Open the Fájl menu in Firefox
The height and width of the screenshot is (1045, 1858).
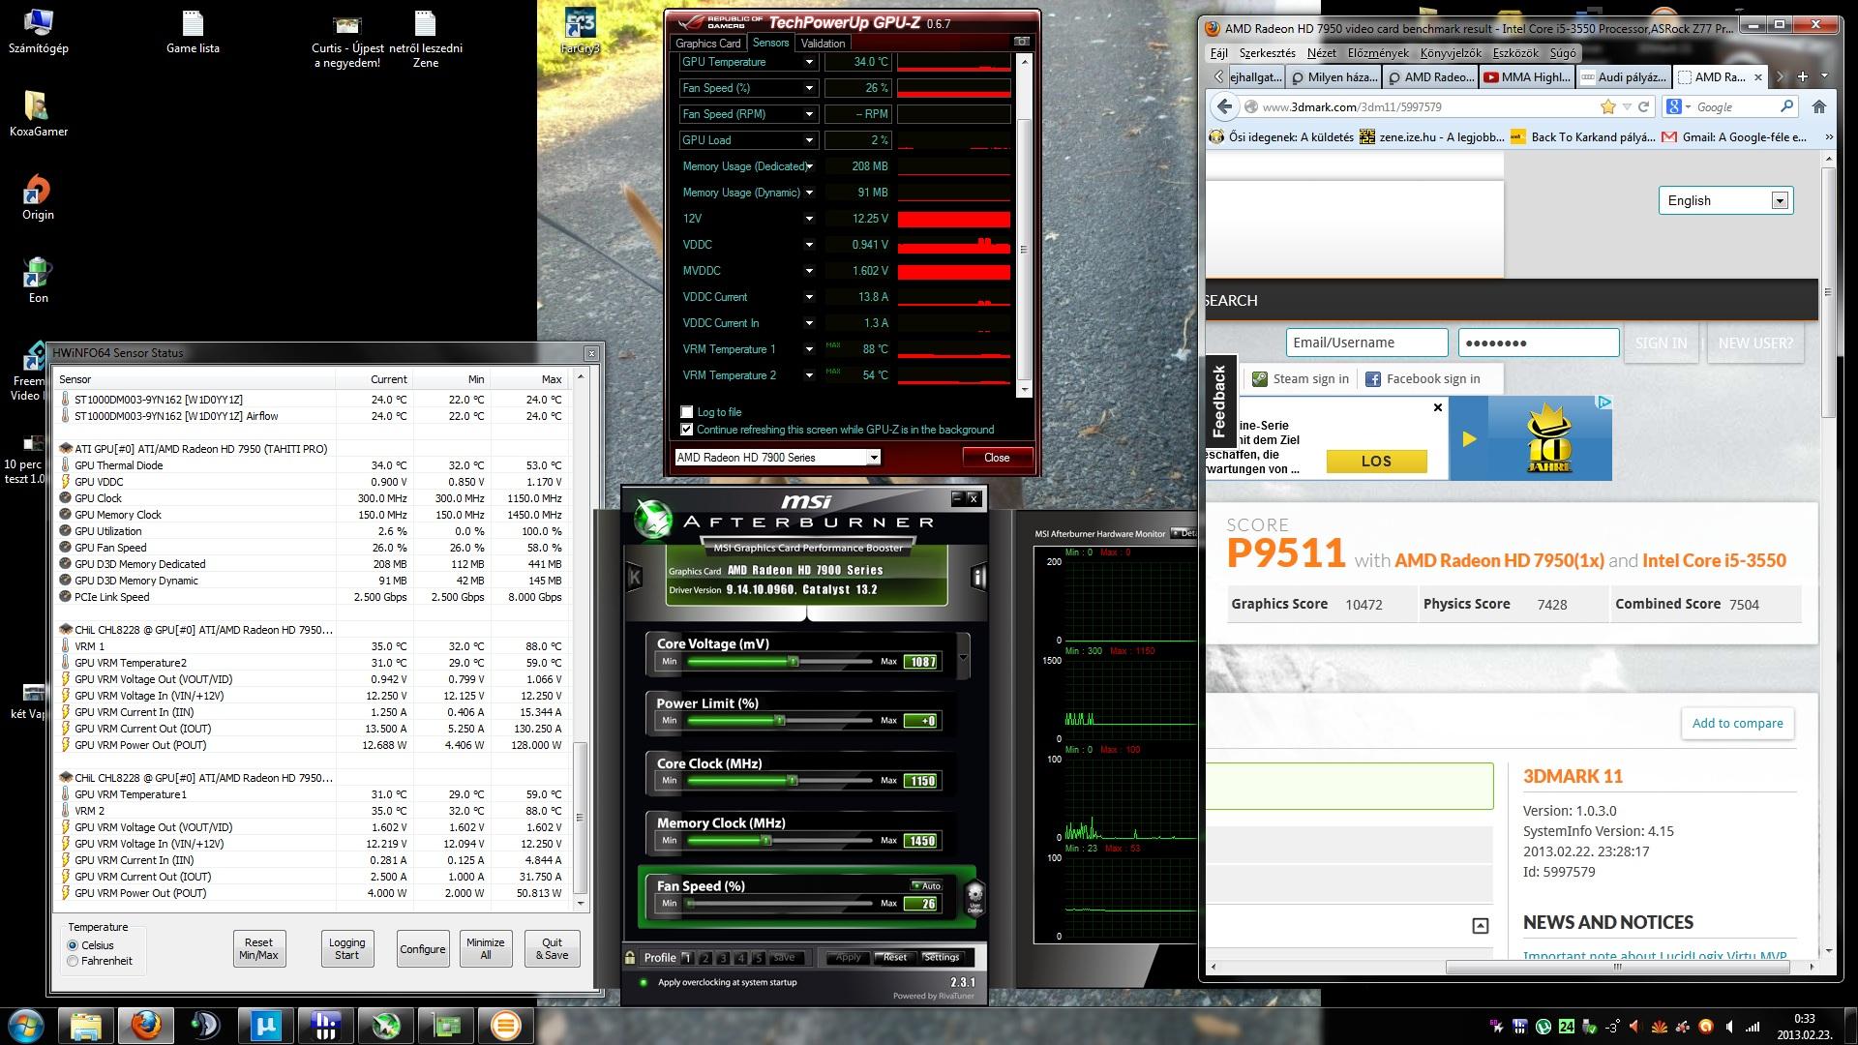coord(1219,53)
